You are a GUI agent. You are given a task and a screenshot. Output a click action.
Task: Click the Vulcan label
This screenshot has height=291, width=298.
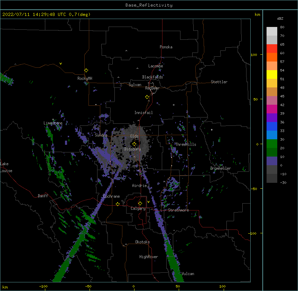coord(188,274)
